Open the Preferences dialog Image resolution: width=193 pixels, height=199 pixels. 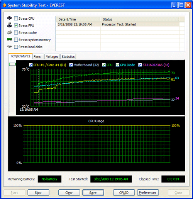click(148, 192)
